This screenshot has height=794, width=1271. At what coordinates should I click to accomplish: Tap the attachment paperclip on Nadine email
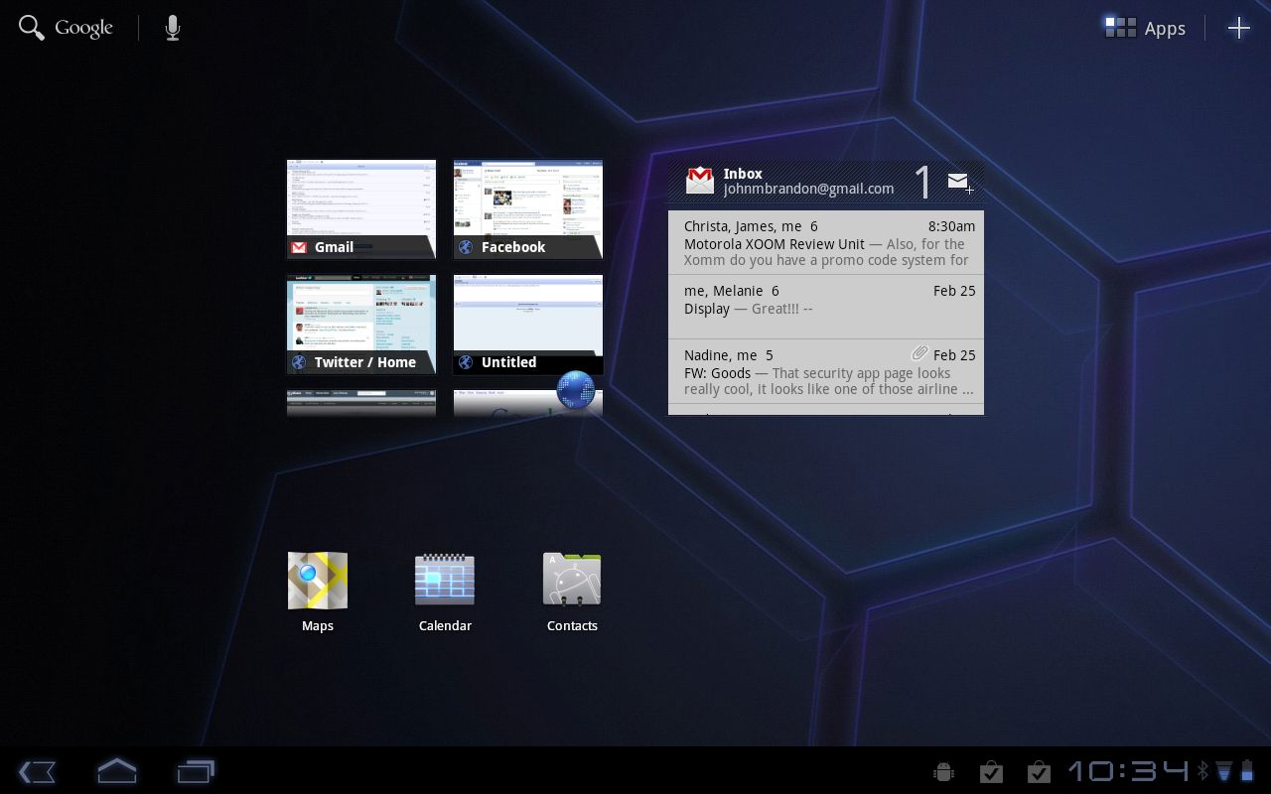(920, 353)
